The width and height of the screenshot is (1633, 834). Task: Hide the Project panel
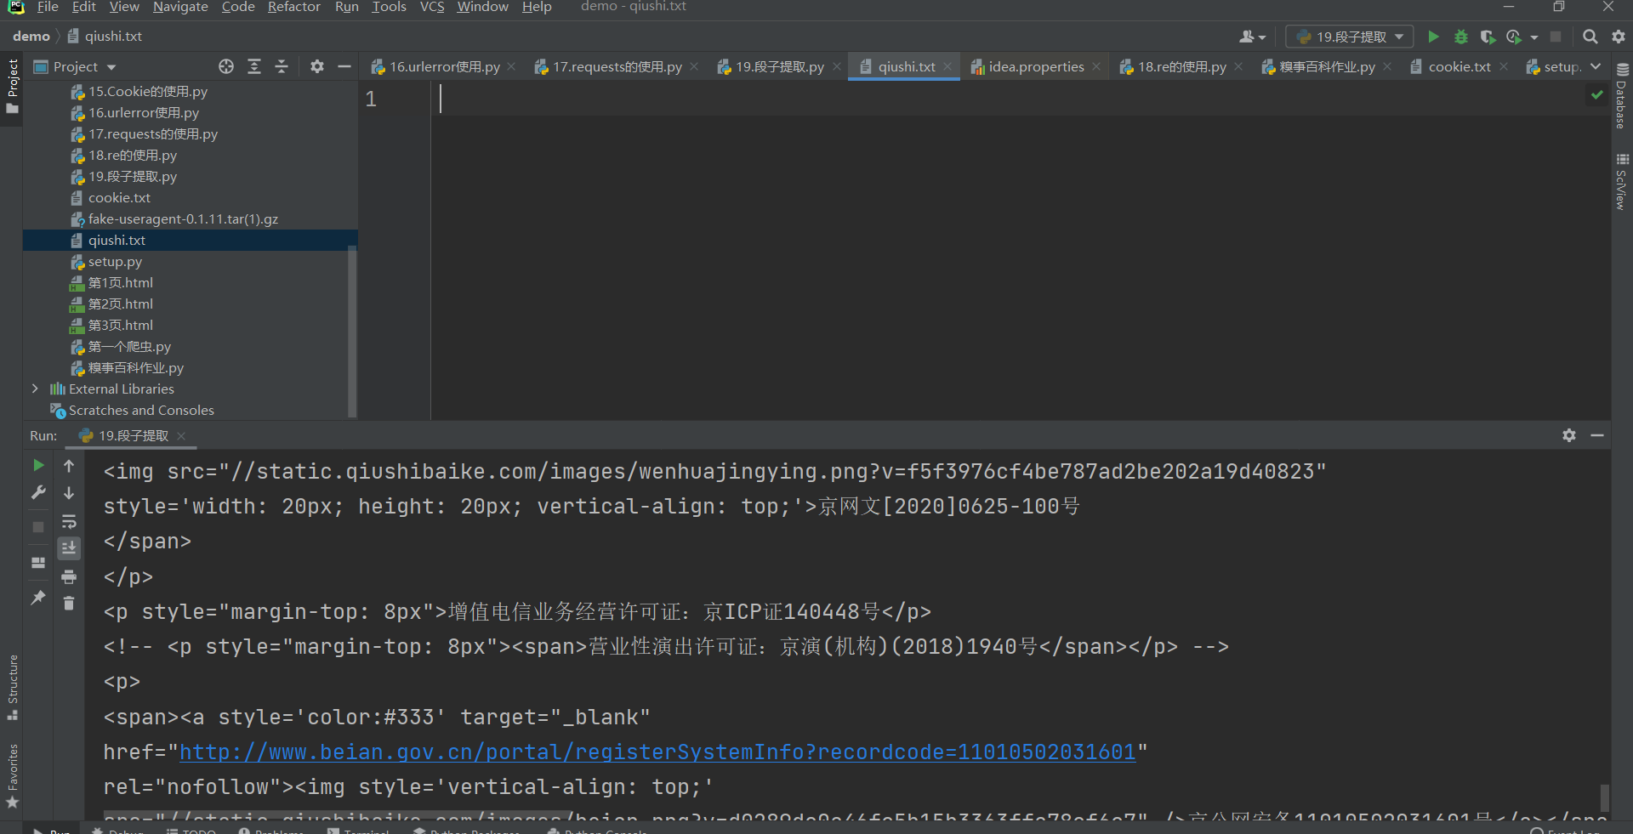coord(344,66)
